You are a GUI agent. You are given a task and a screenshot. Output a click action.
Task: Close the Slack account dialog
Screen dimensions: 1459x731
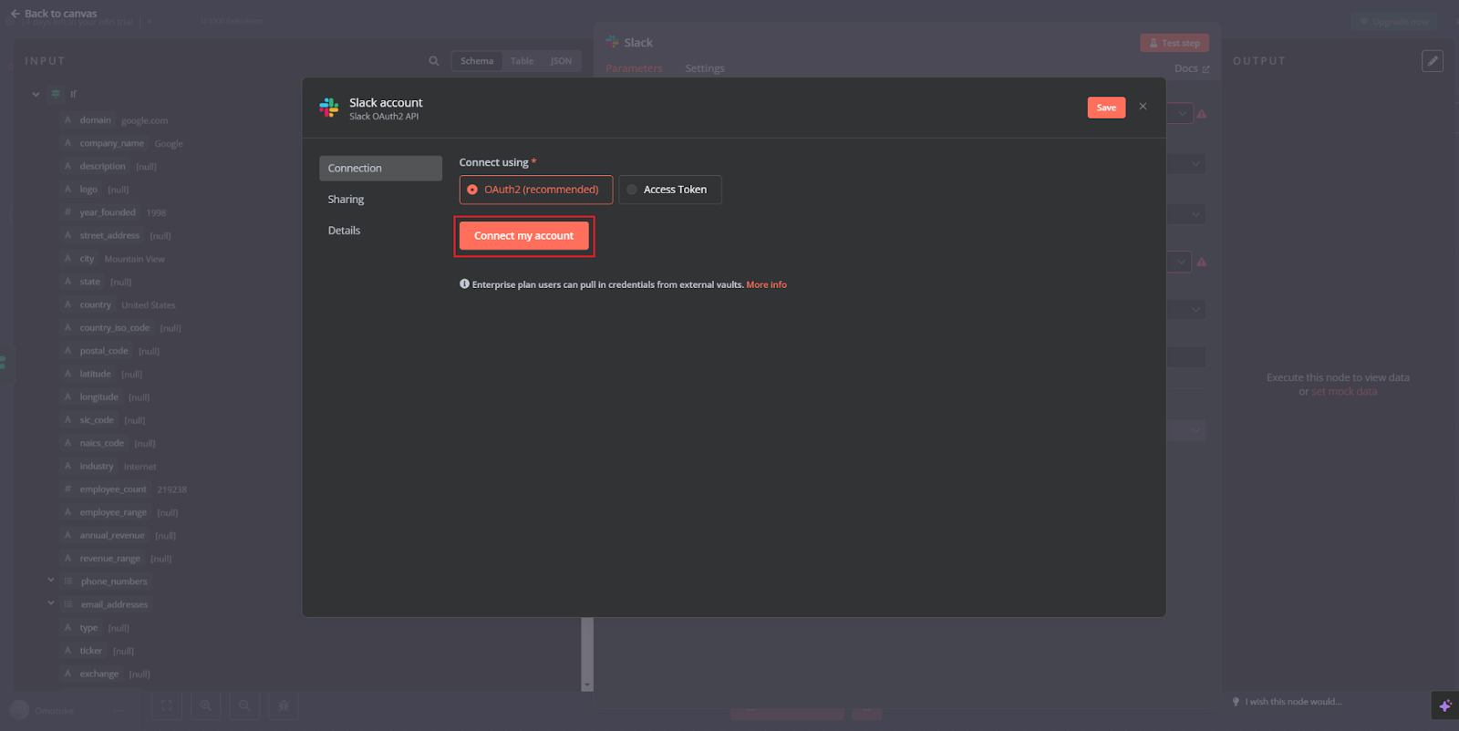[x=1143, y=107]
